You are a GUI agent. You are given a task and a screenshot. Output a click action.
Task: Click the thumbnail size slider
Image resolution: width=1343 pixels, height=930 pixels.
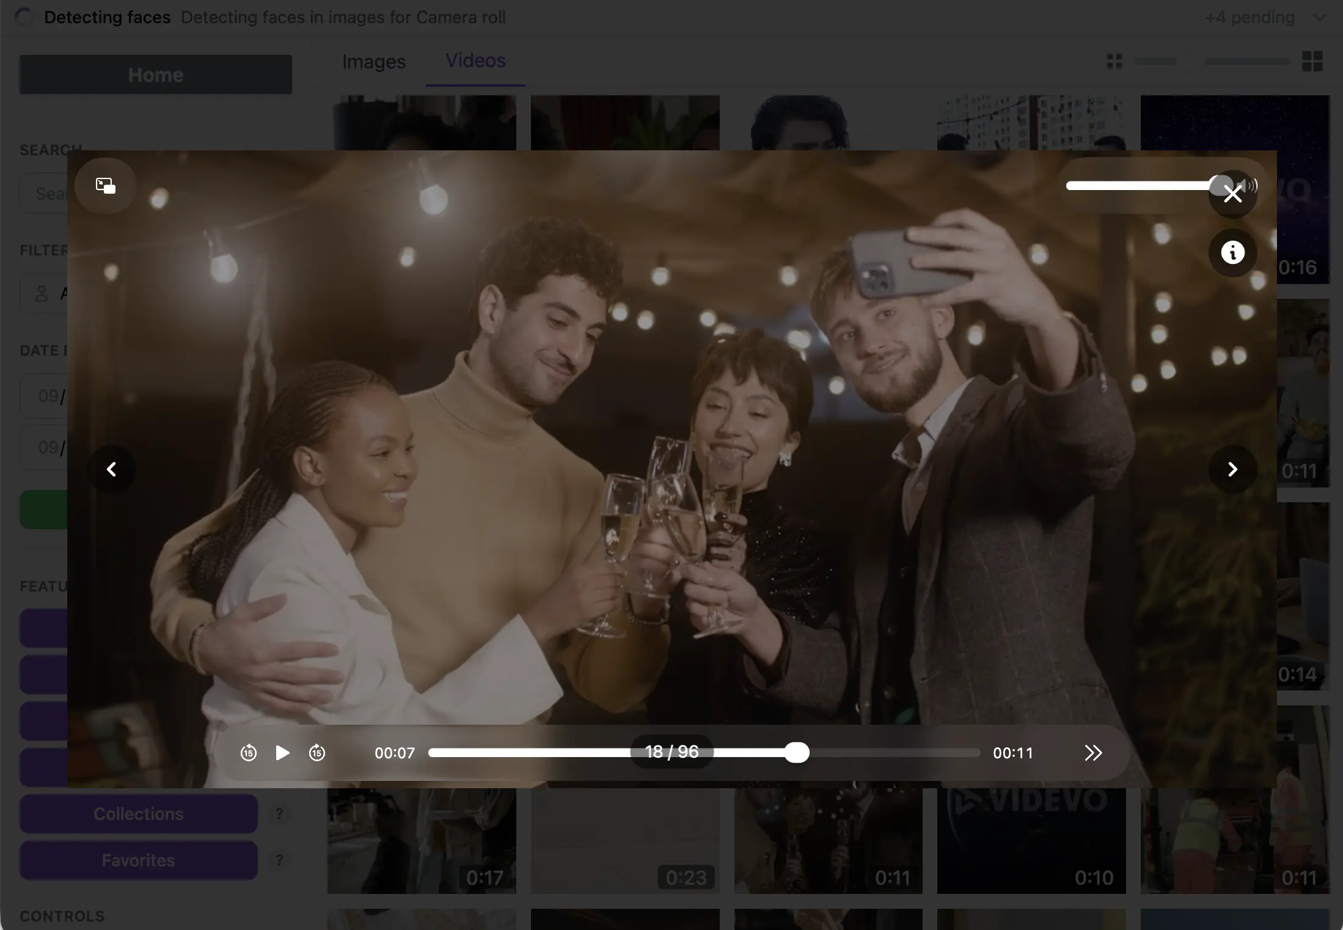click(1213, 61)
